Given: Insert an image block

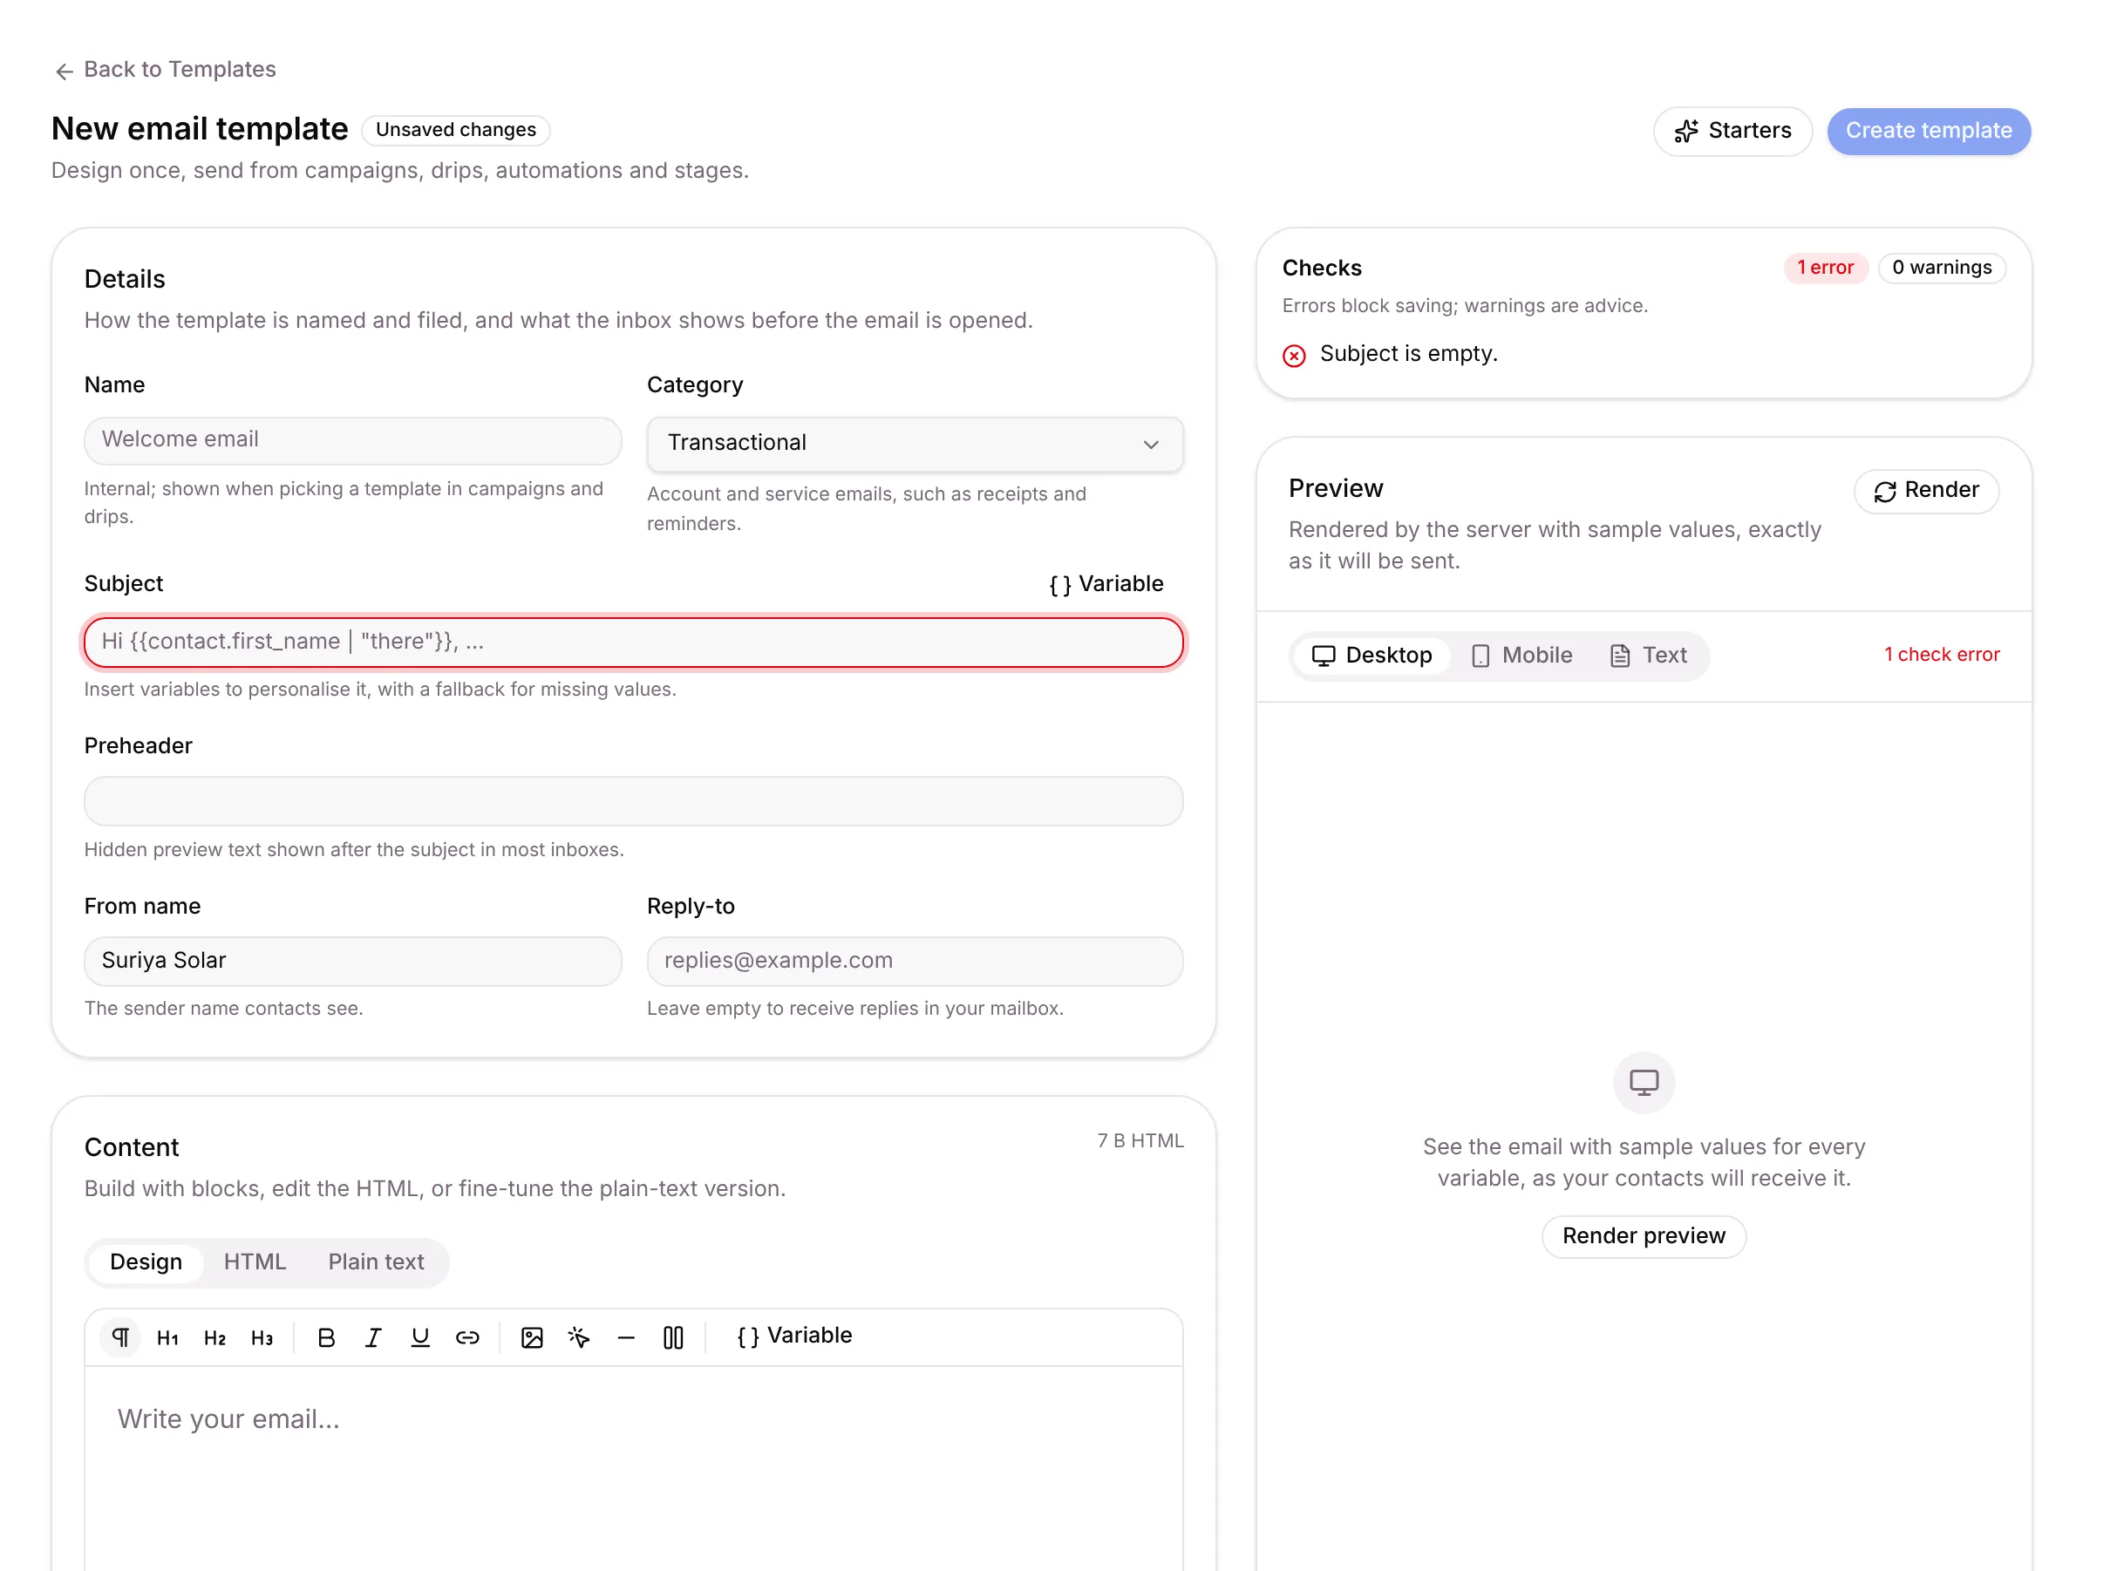Looking at the screenshot, I should 532,1337.
